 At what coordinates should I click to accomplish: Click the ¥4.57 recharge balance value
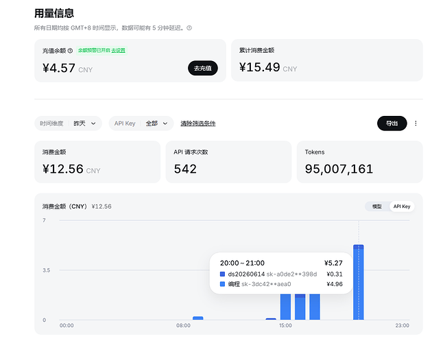(x=59, y=68)
